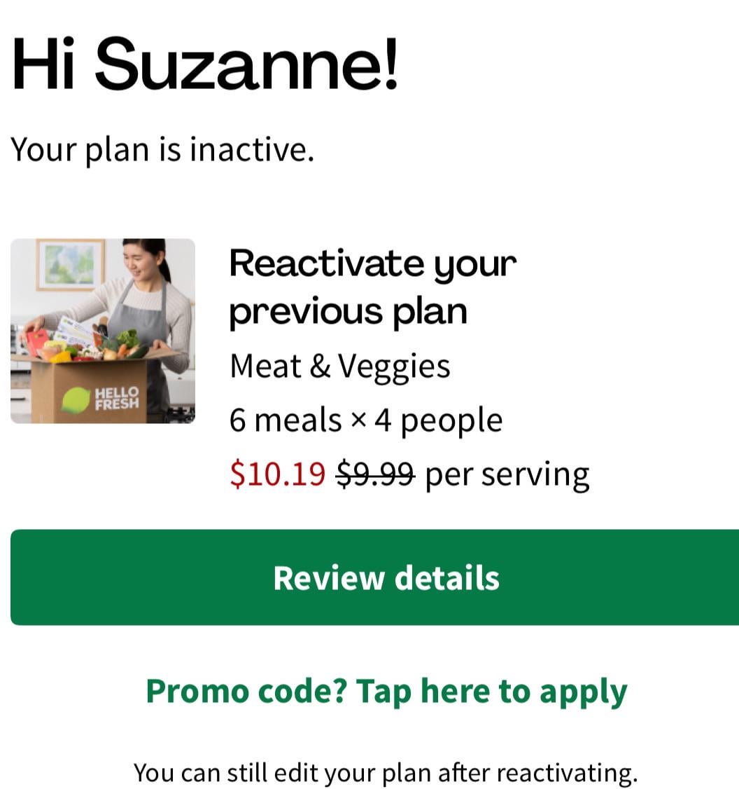The height and width of the screenshot is (789, 739).
Task: Click the framed wall picture in photo
Action: pos(71,264)
